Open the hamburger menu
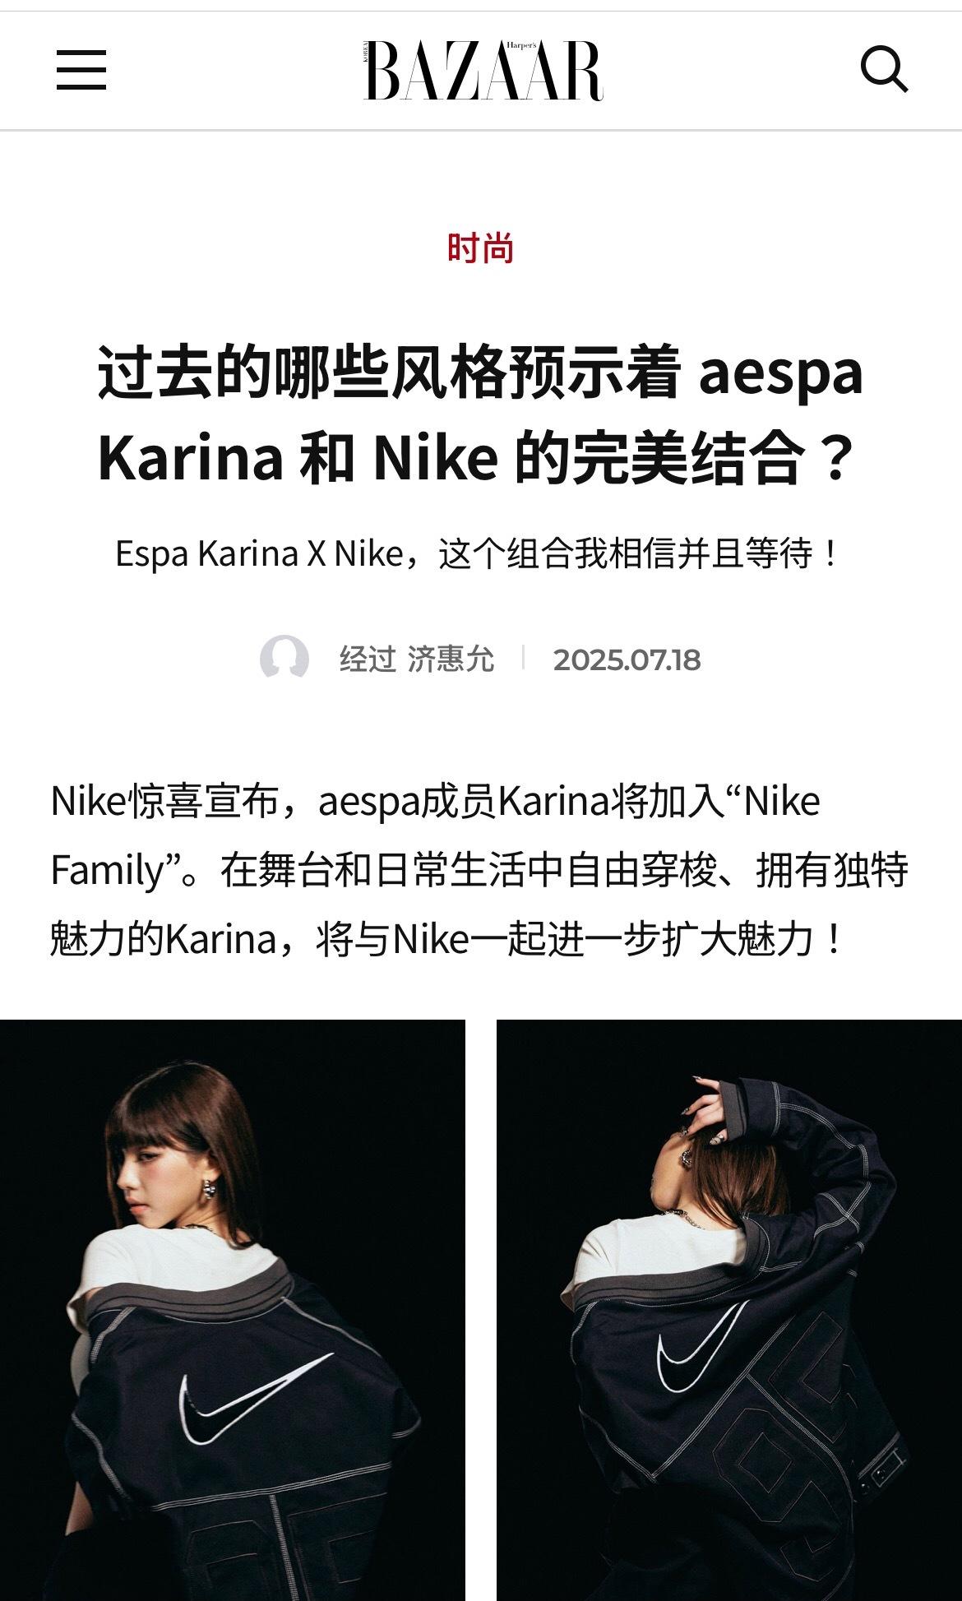The height and width of the screenshot is (1601, 962). pos(81,70)
